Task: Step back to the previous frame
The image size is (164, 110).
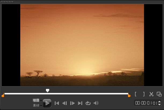Action: pos(64,103)
